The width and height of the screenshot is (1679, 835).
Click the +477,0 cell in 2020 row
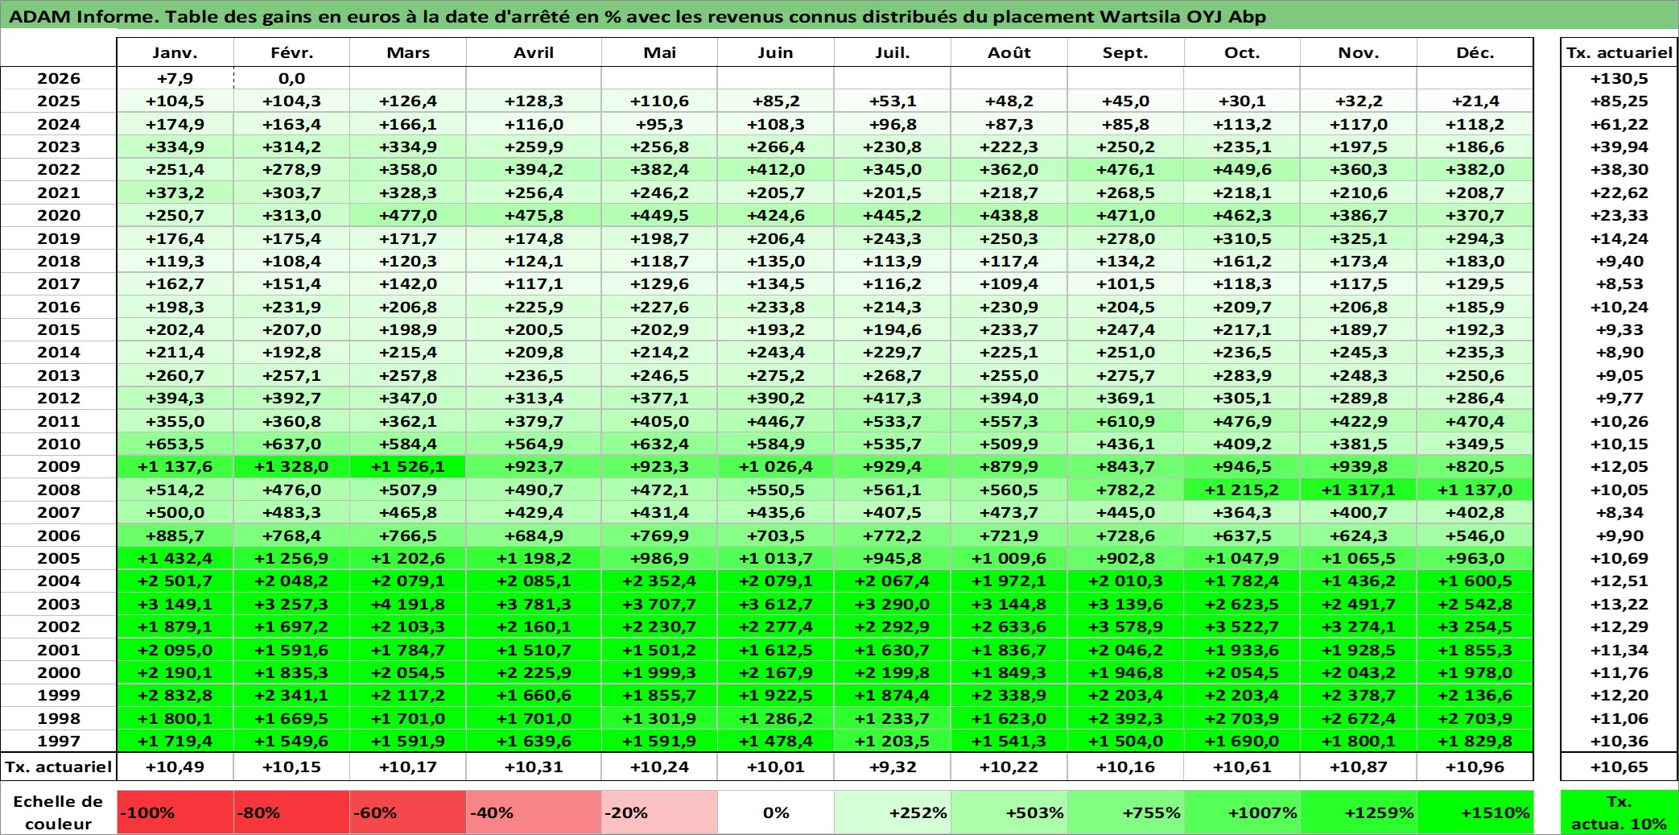(408, 215)
